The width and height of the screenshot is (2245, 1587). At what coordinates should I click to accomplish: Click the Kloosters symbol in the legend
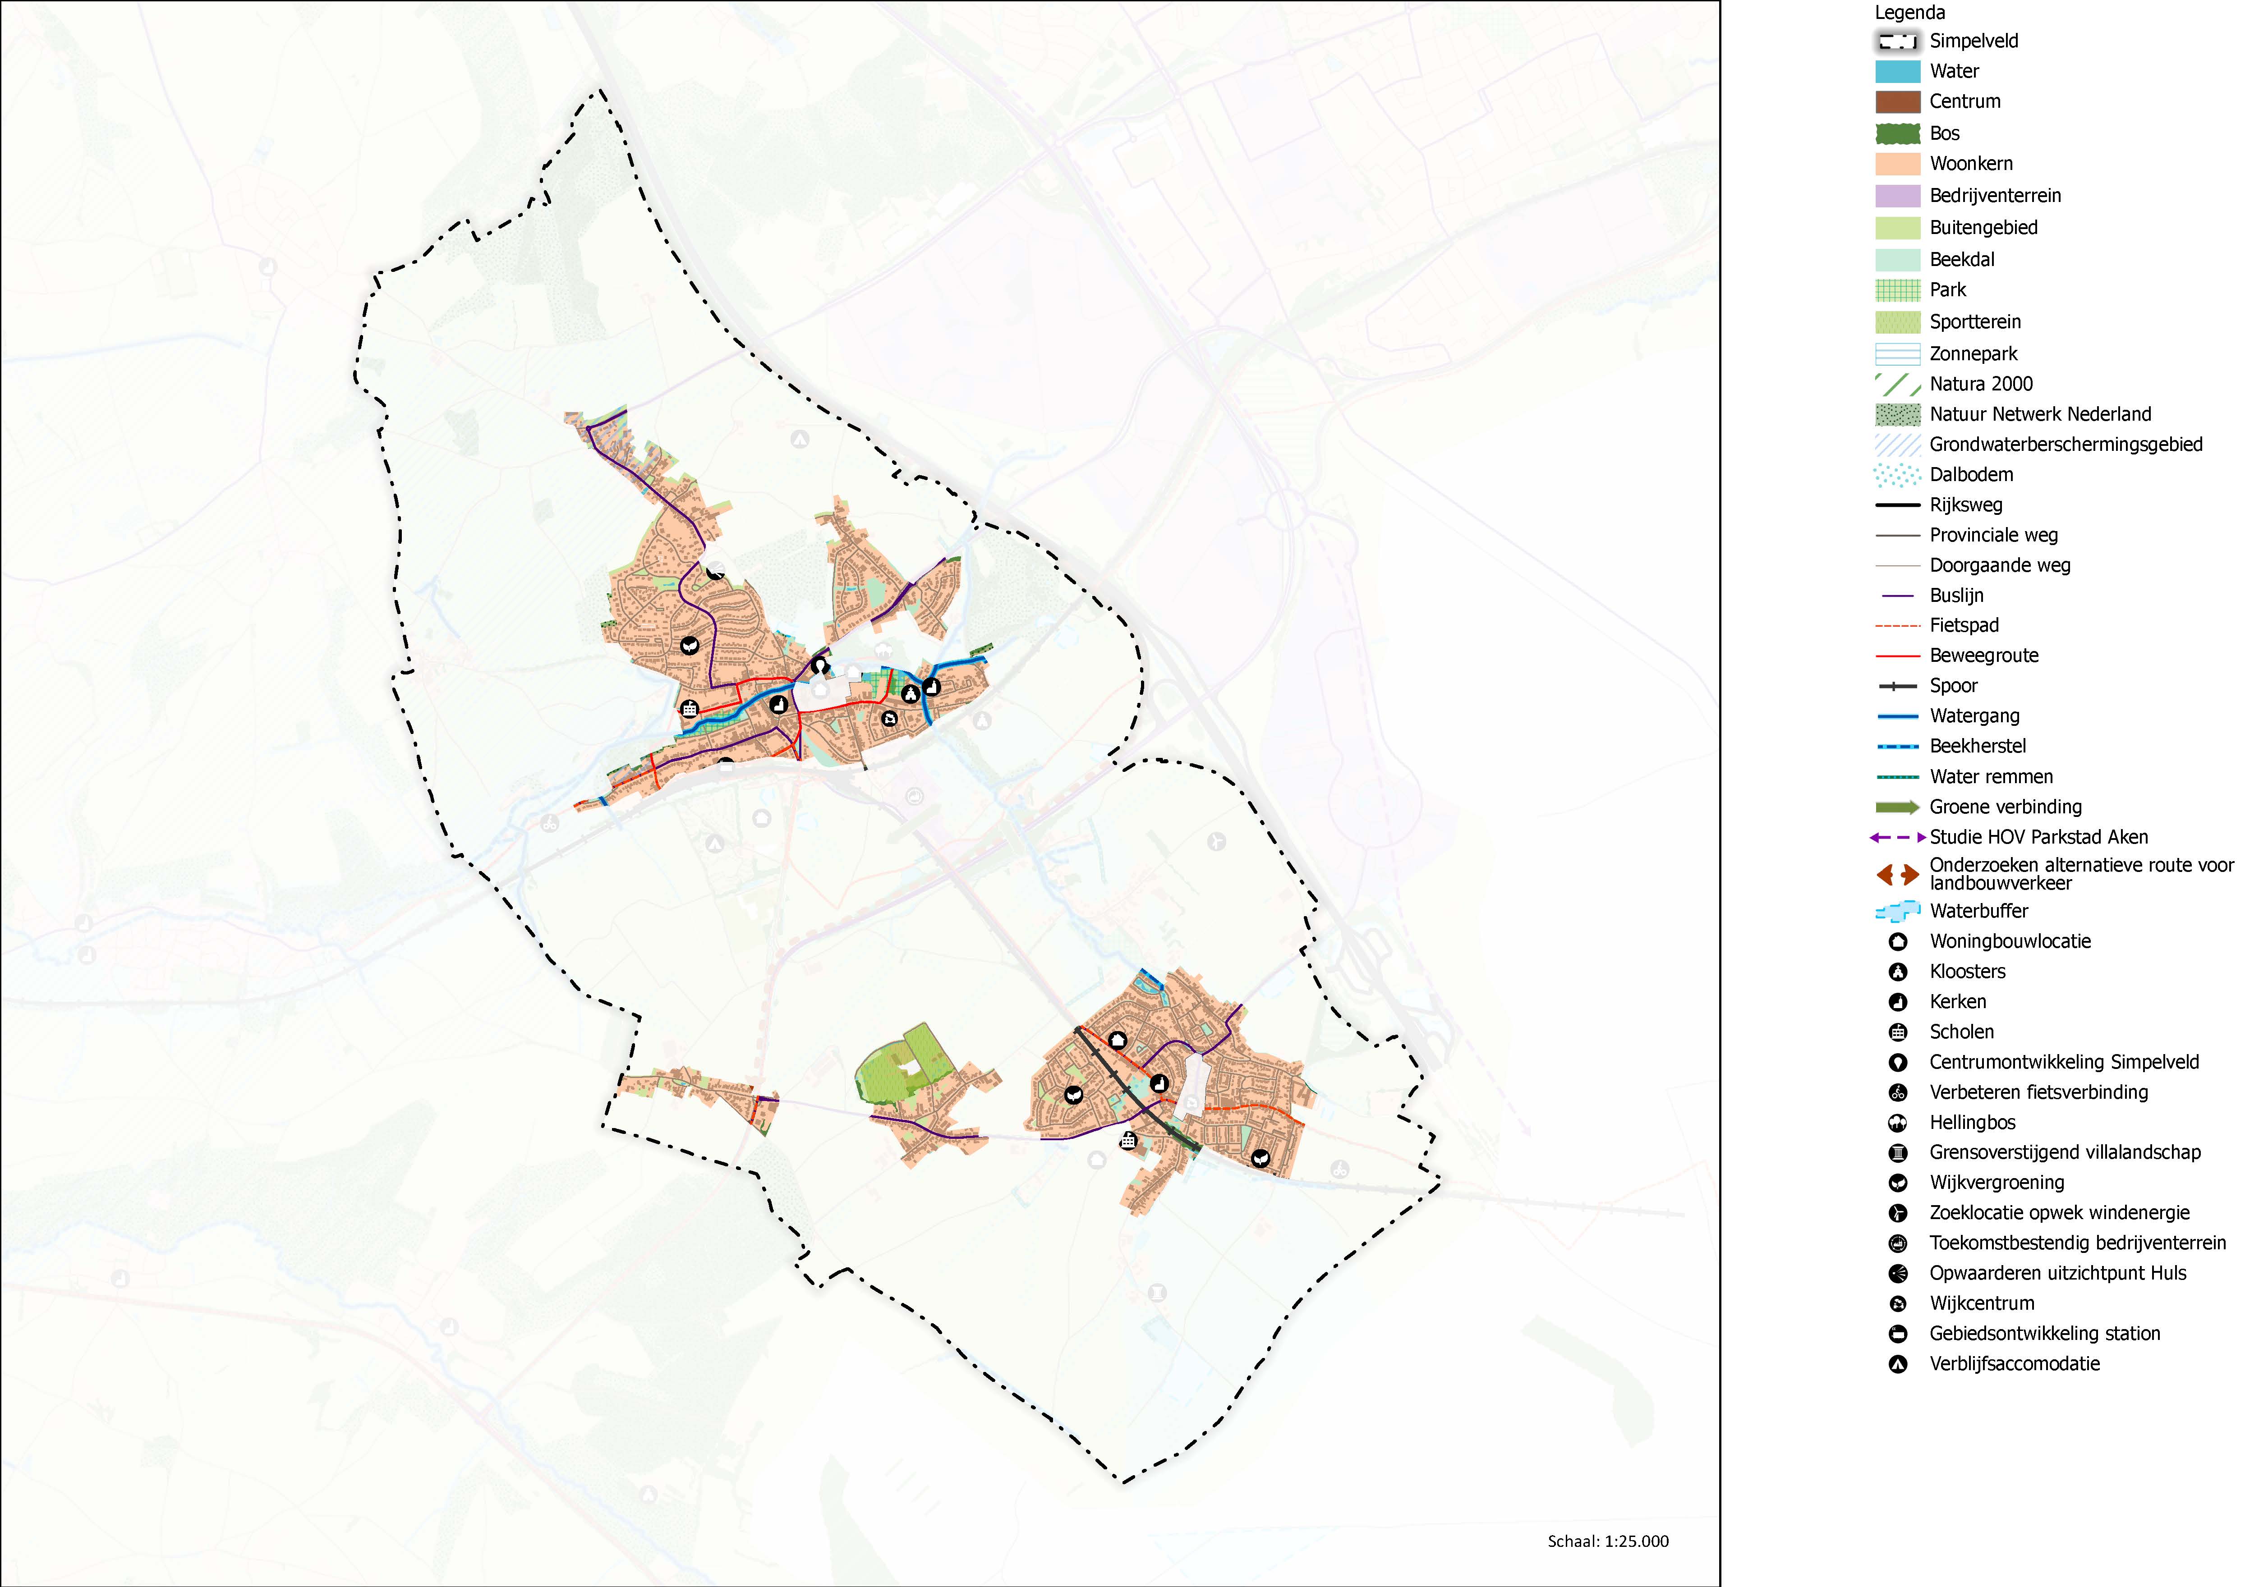click(x=1898, y=972)
